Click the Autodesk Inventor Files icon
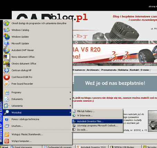Image resolution: width=157 pixels, height=148 pixels. (x=74, y=121)
